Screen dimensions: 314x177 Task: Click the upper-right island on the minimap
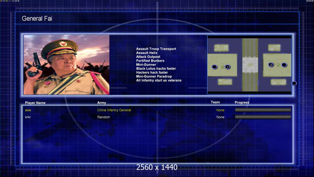pos(274,48)
